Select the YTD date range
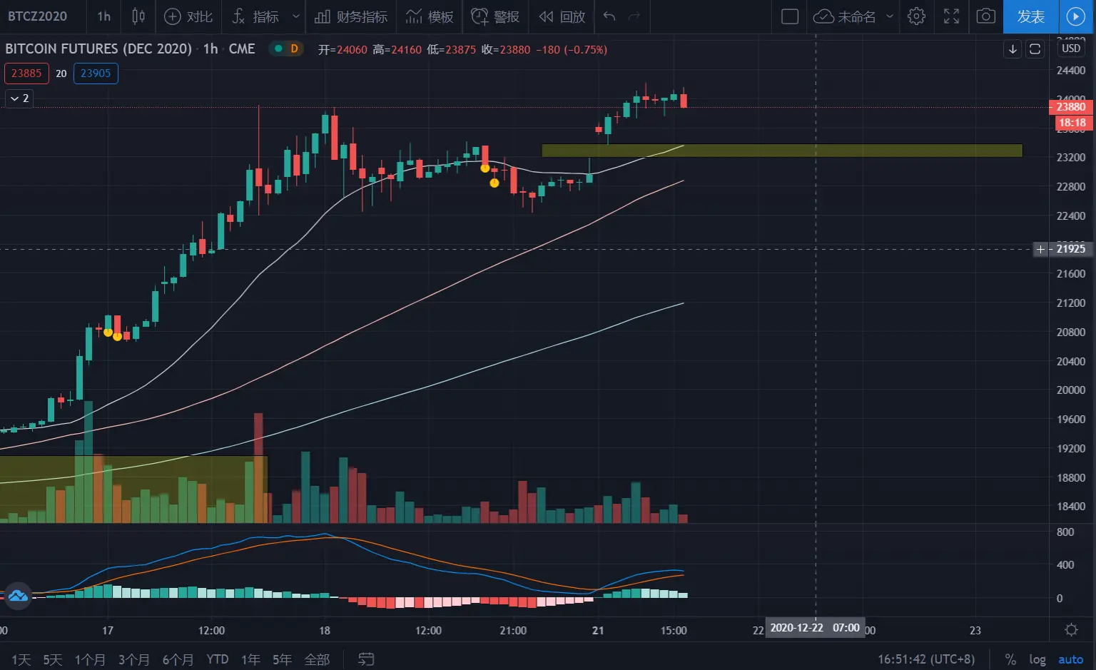The image size is (1096, 670). coord(218,659)
